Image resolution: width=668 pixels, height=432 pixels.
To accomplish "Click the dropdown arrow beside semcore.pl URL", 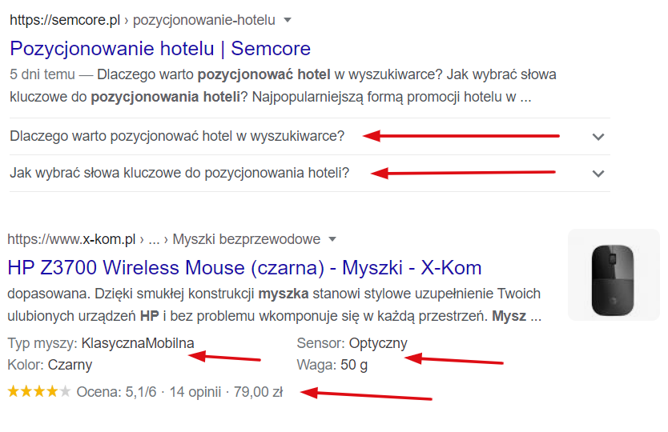I will tap(288, 19).
